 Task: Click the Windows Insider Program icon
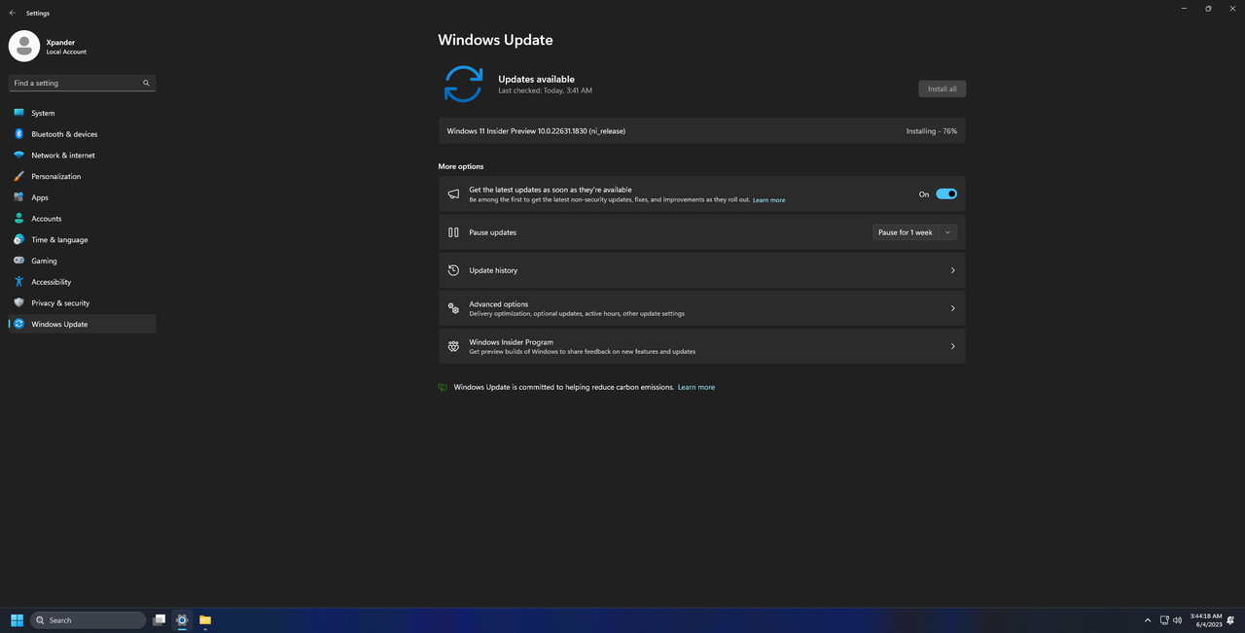453,346
